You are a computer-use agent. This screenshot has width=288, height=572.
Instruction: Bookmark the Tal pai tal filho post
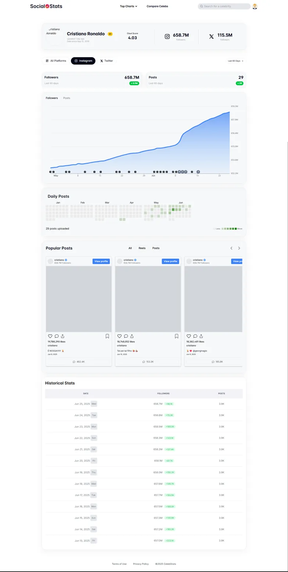(x=177, y=336)
